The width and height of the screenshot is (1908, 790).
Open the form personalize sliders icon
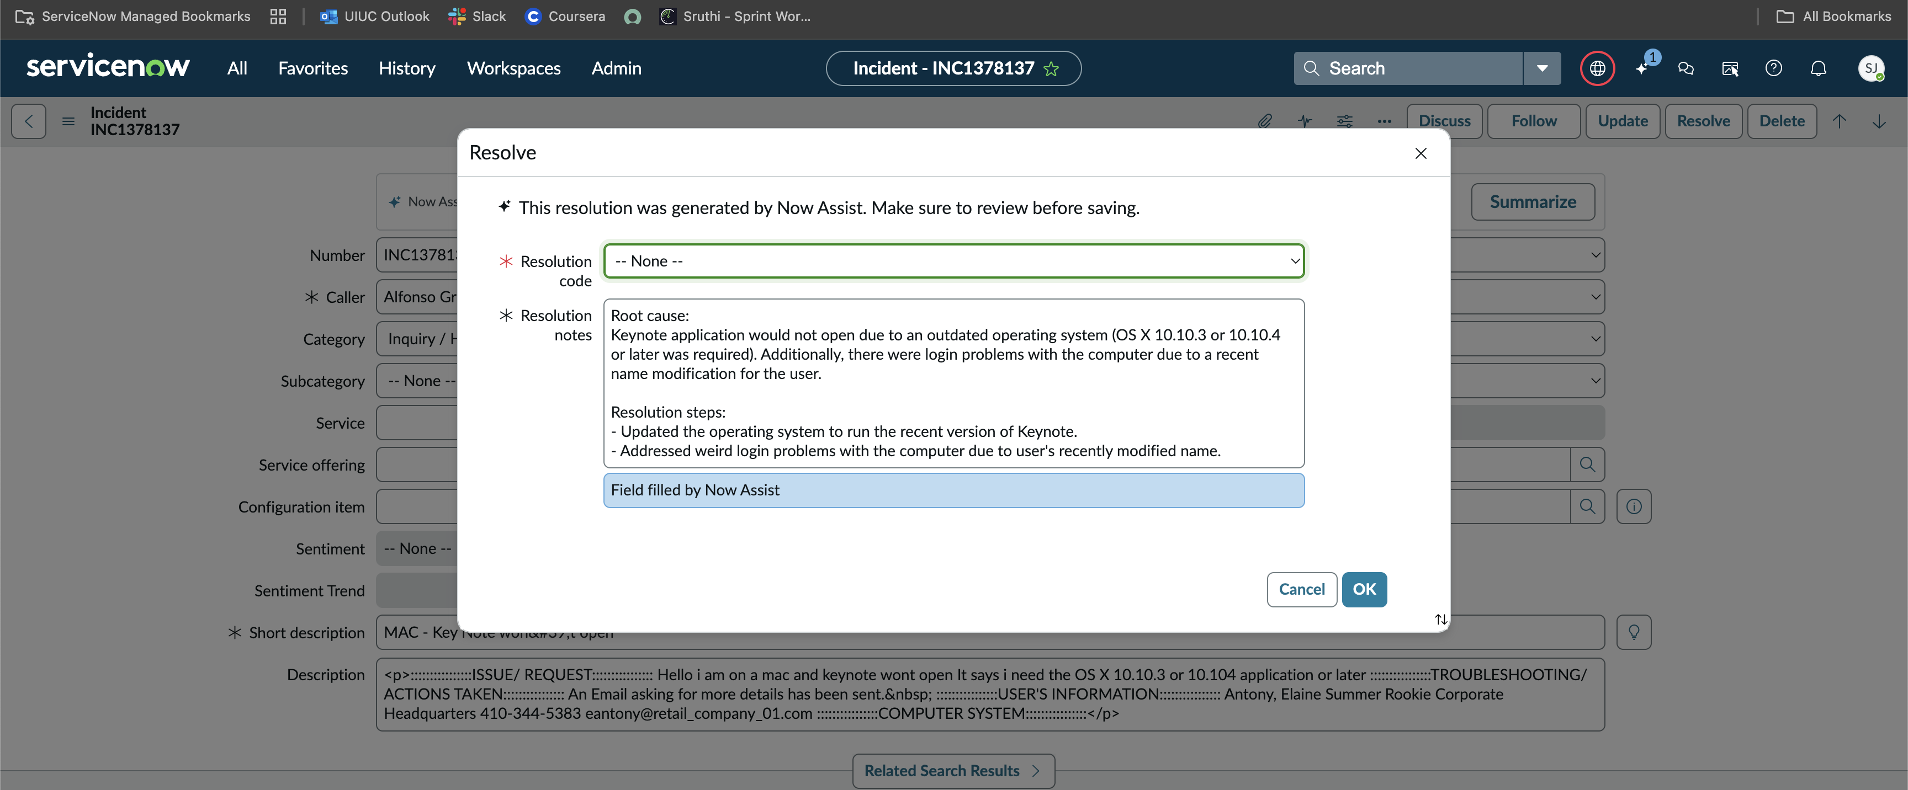(x=1344, y=121)
